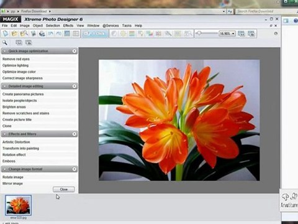Click Create panorama pictures task
298x224 pixels.
[23, 94]
